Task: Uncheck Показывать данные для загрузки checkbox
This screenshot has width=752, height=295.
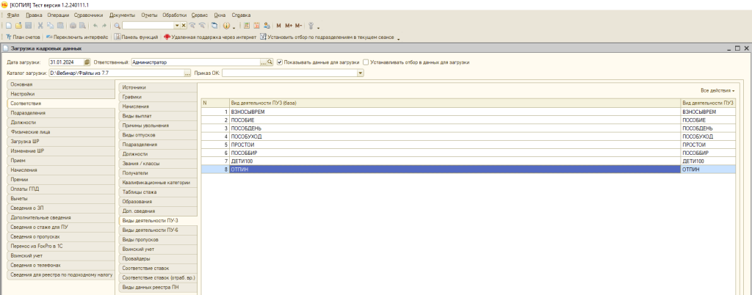Action: [x=280, y=62]
